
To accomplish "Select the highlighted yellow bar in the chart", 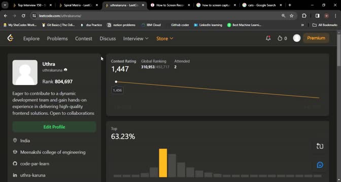I will coord(163,163).
